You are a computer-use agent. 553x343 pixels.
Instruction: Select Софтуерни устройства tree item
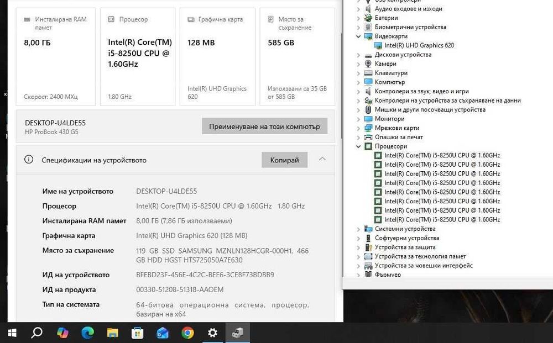(406, 238)
